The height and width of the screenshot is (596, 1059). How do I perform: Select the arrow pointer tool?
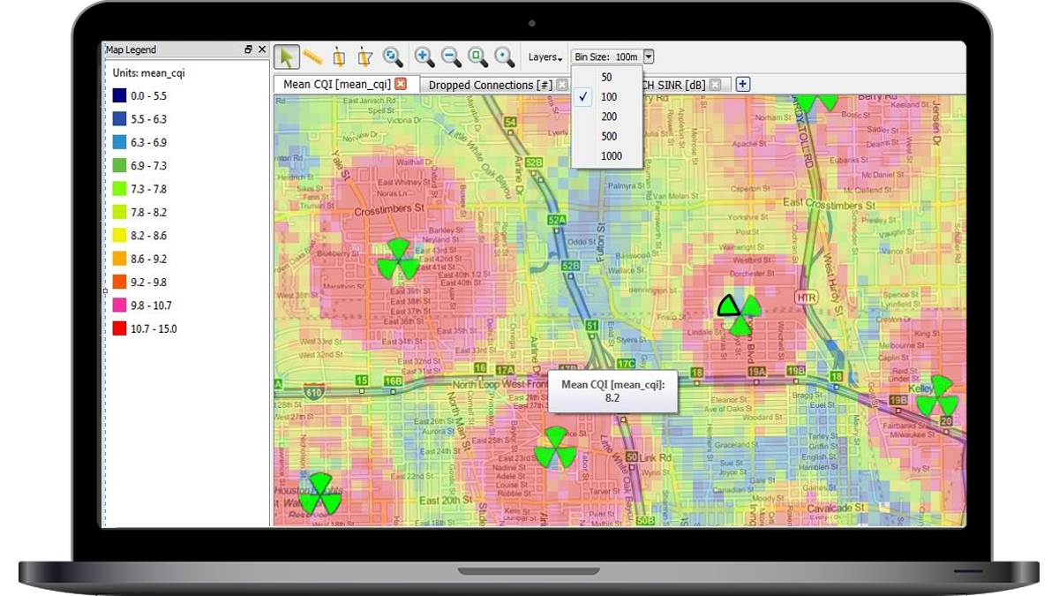(x=286, y=57)
